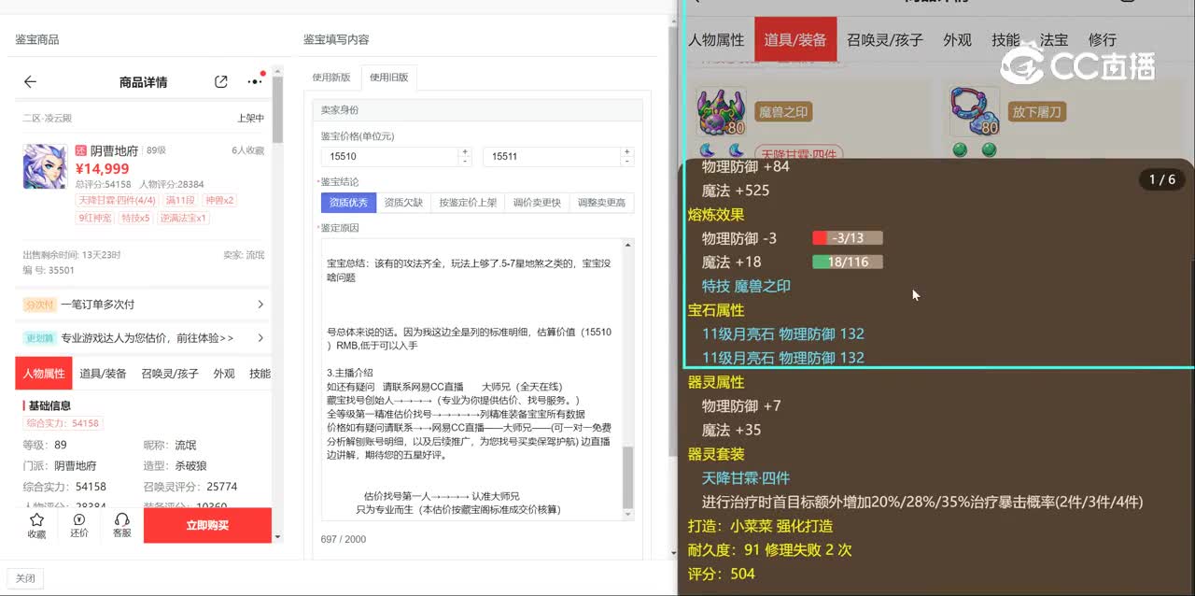
Task: Increase the 15510 price with plus stepper
Action: (x=465, y=151)
